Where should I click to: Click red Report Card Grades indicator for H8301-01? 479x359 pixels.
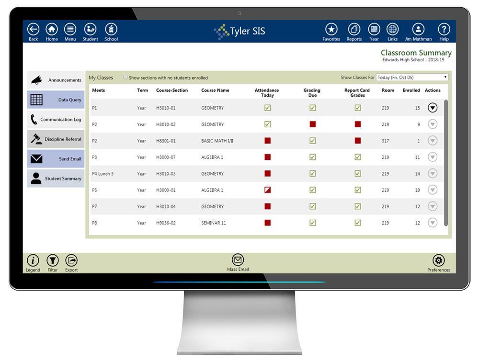point(358,141)
